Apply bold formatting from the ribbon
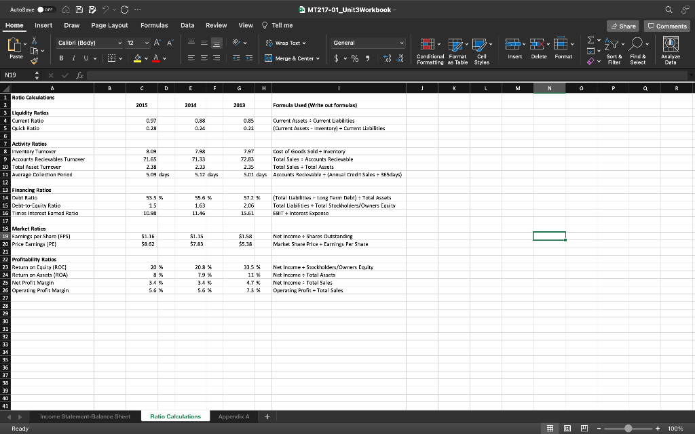 (60, 59)
